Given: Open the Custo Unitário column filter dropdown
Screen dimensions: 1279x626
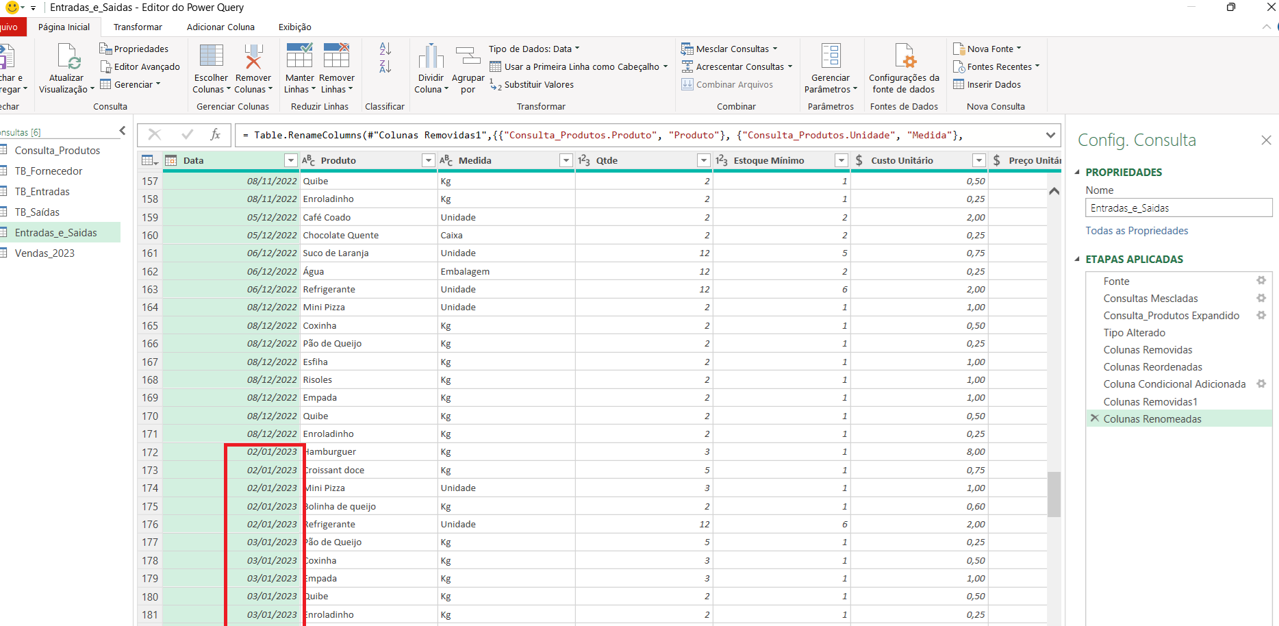Looking at the screenshot, I should pos(979,160).
